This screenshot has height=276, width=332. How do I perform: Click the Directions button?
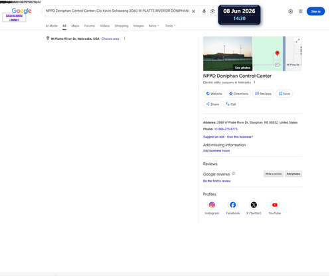238,94
